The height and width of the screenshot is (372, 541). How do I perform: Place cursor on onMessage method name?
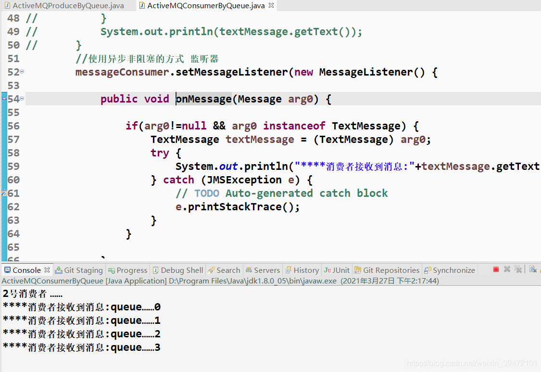pos(203,99)
